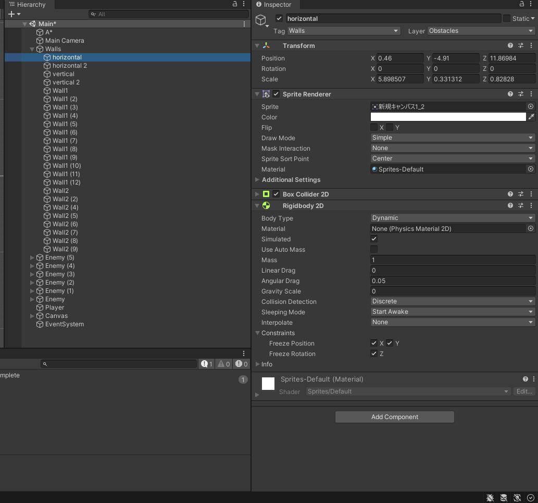Viewport: 538px width, 503px height.
Task: Open Main scene options kebab menu
Action: point(244,24)
